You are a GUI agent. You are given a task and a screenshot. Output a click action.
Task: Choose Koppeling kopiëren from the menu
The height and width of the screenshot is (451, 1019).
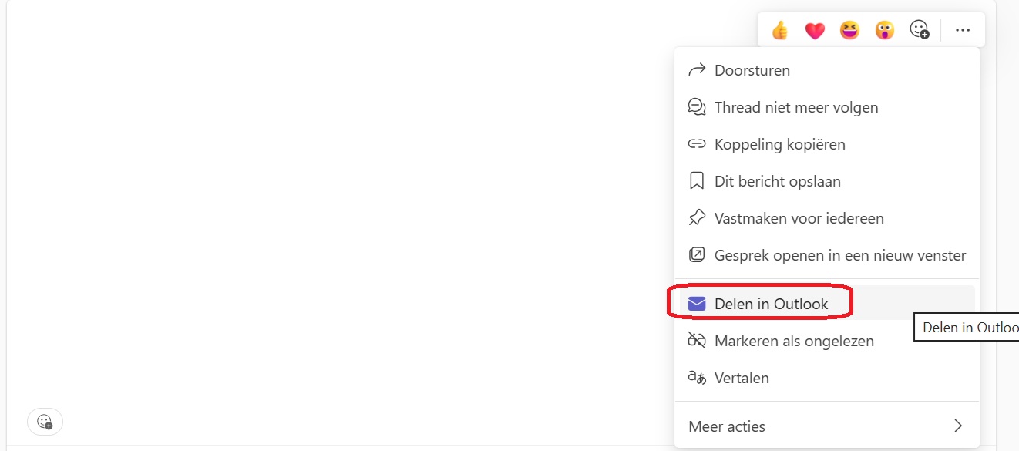coord(779,144)
